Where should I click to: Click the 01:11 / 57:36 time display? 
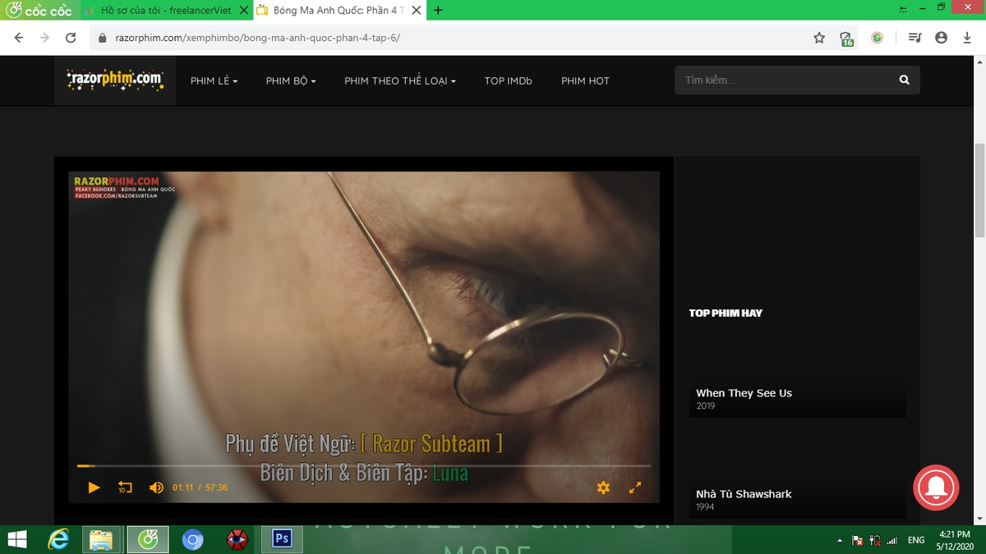[200, 488]
